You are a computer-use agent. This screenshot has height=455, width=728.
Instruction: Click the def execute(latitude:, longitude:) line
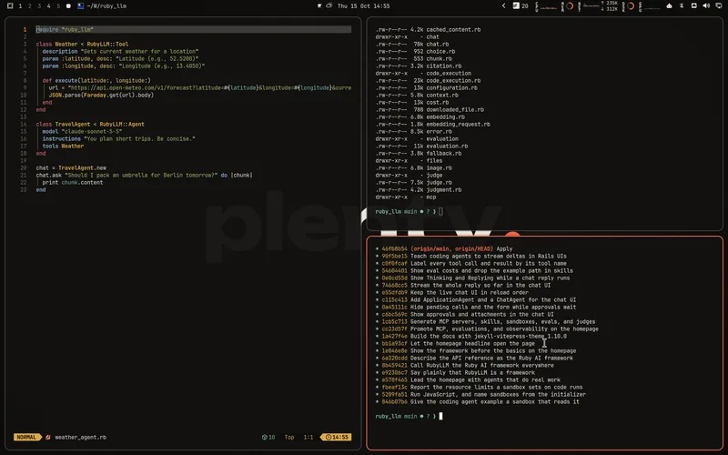(96, 80)
